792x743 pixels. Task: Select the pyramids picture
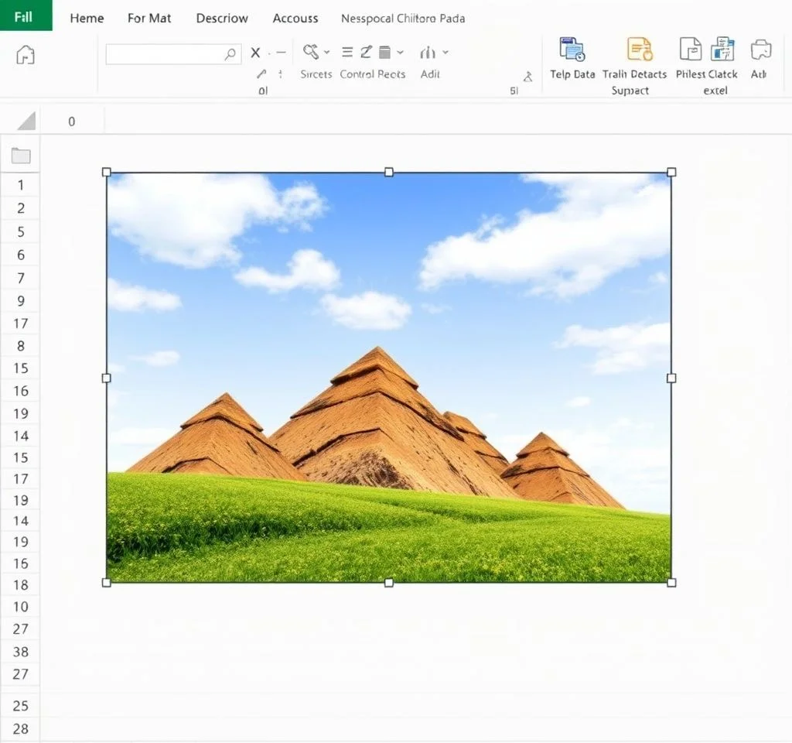point(388,377)
